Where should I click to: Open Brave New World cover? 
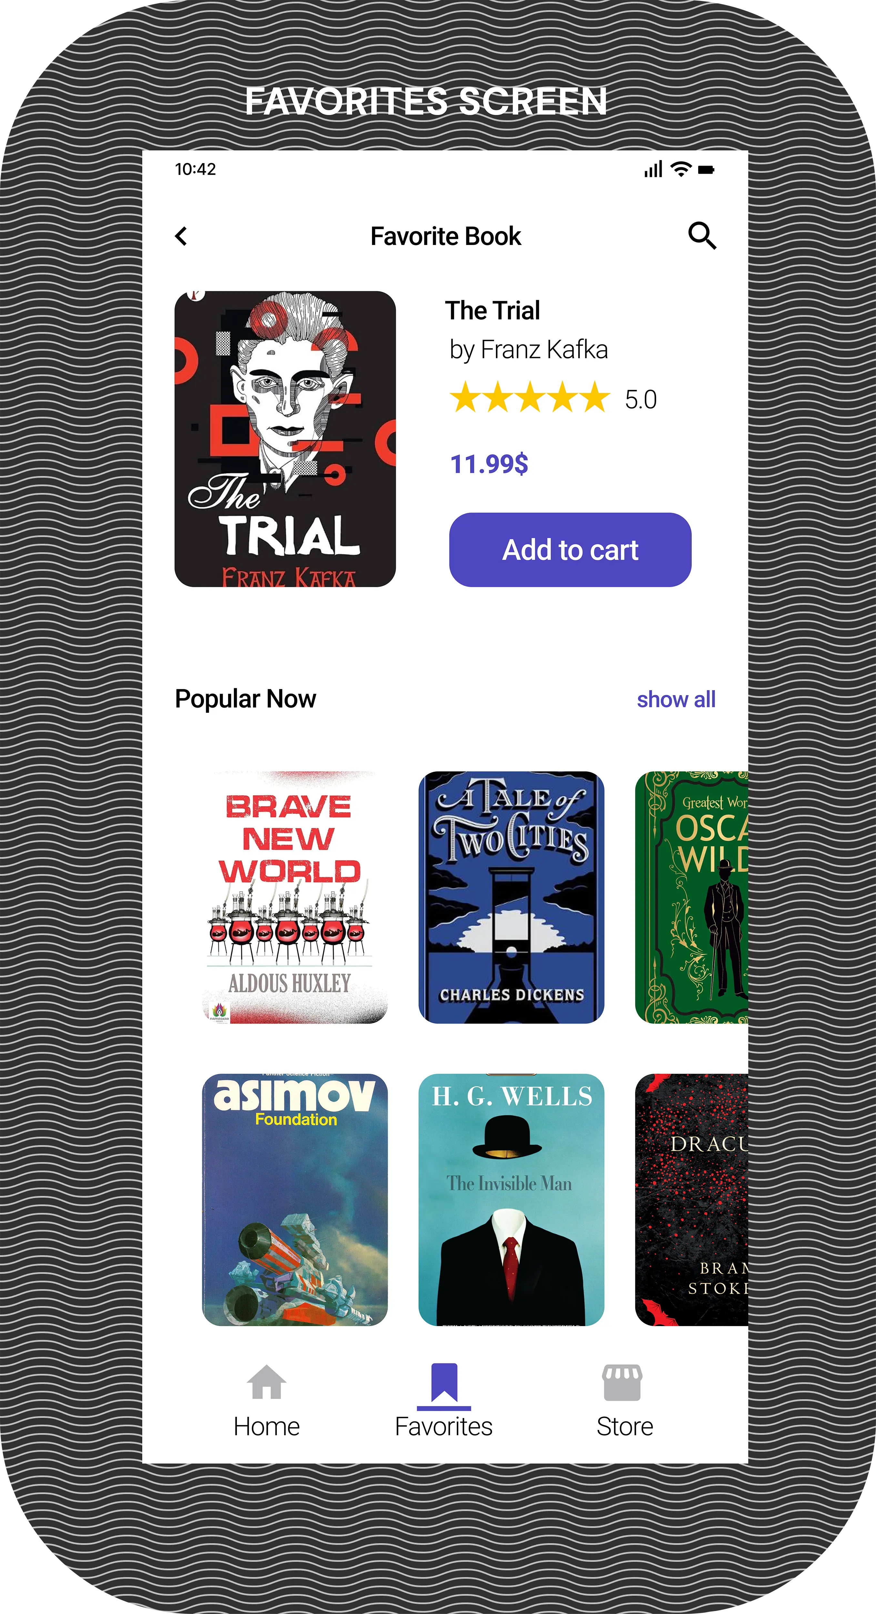coord(295,897)
